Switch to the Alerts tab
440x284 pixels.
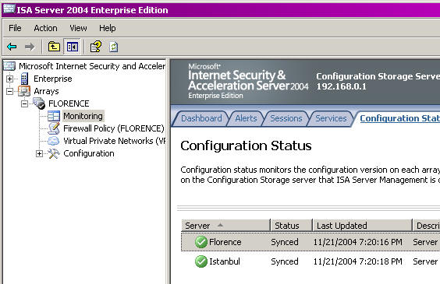pyautogui.click(x=246, y=118)
